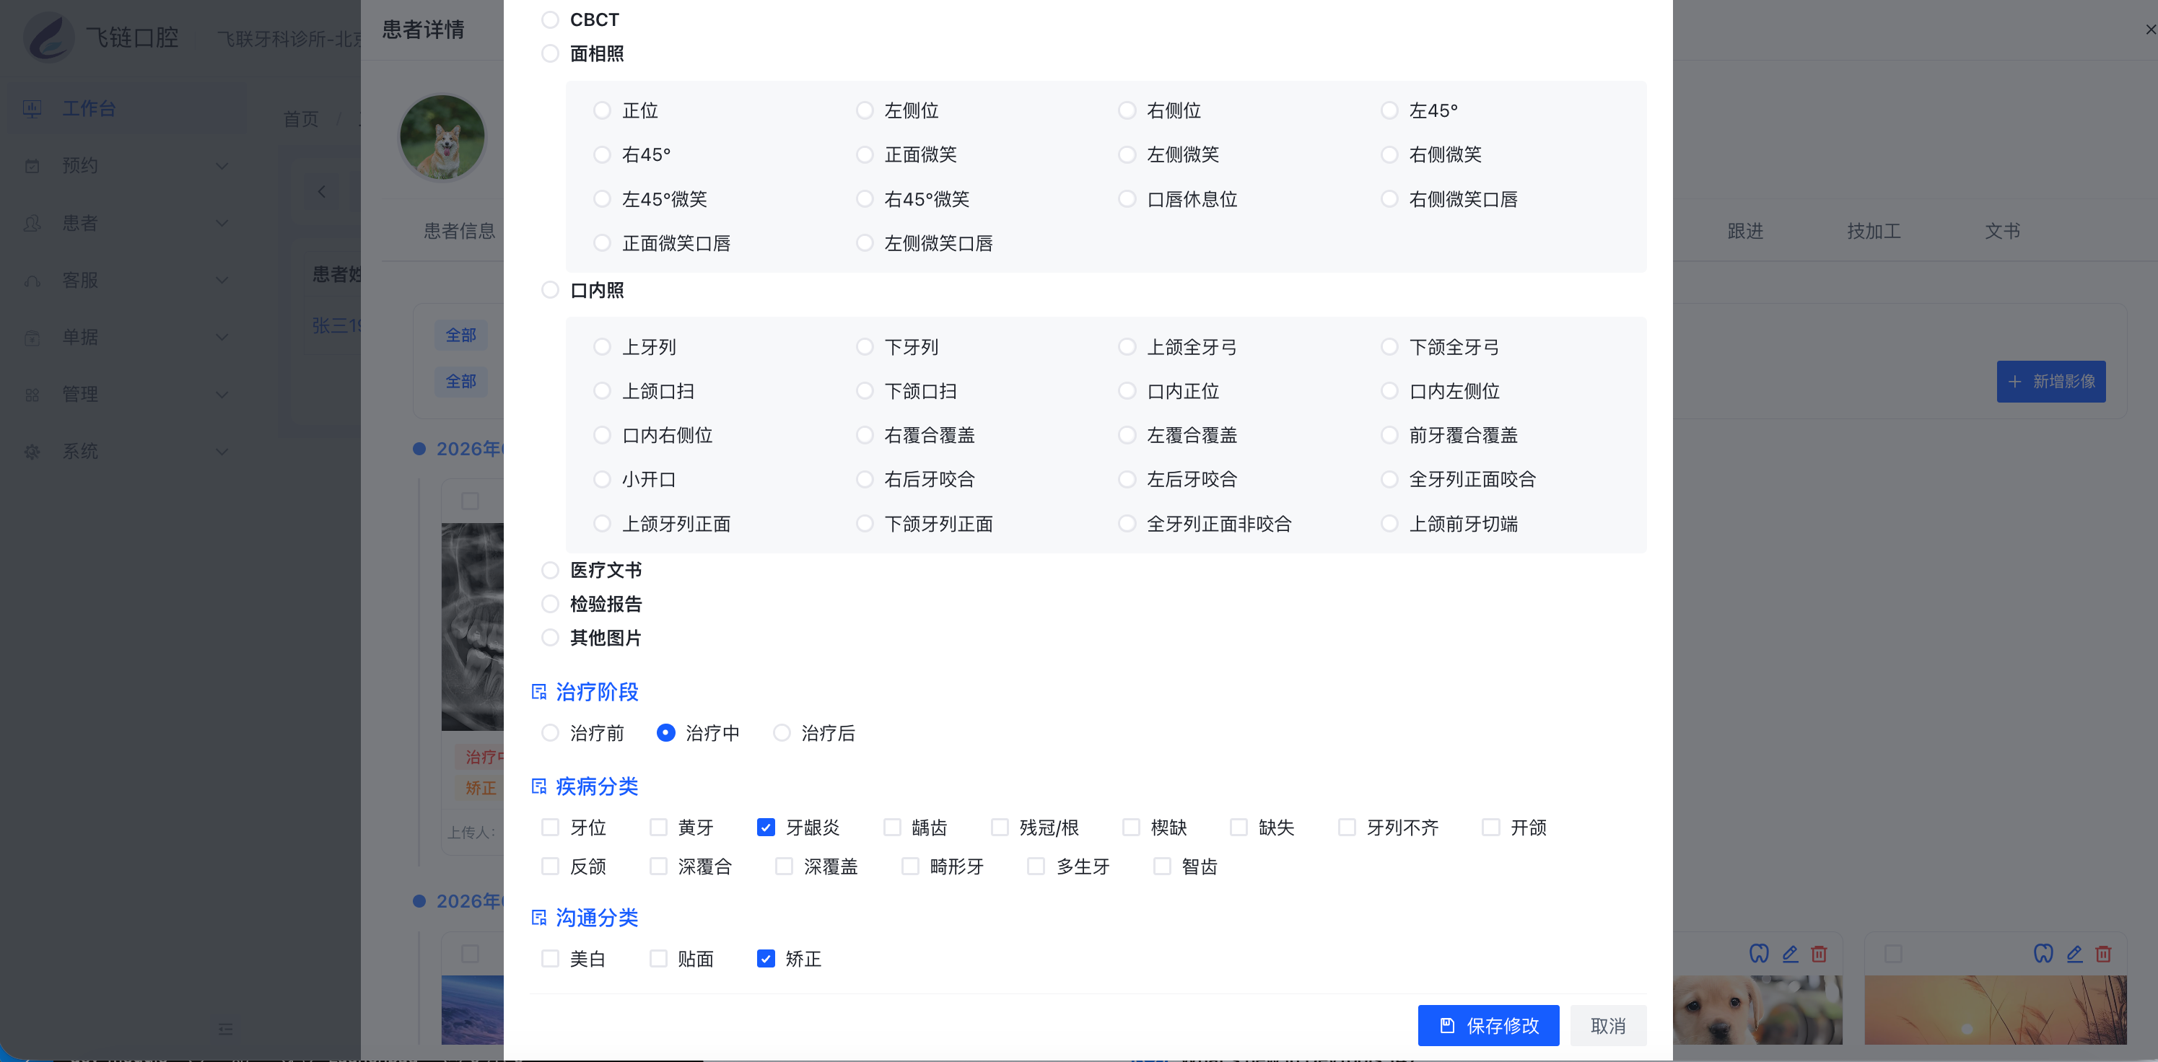Expand the 患者 sidebar menu chevron

tap(222, 223)
